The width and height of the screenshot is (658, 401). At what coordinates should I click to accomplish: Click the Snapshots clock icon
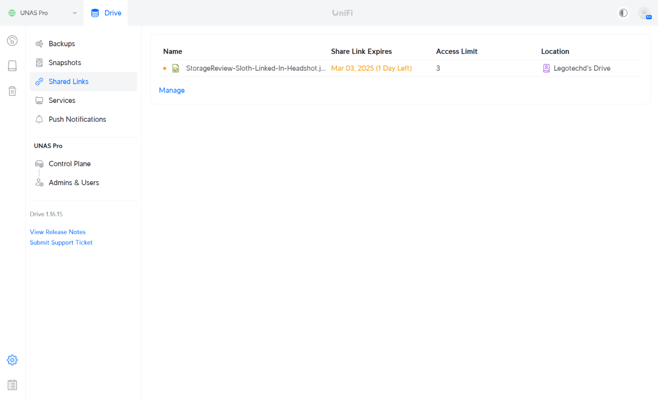pyautogui.click(x=39, y=62)
